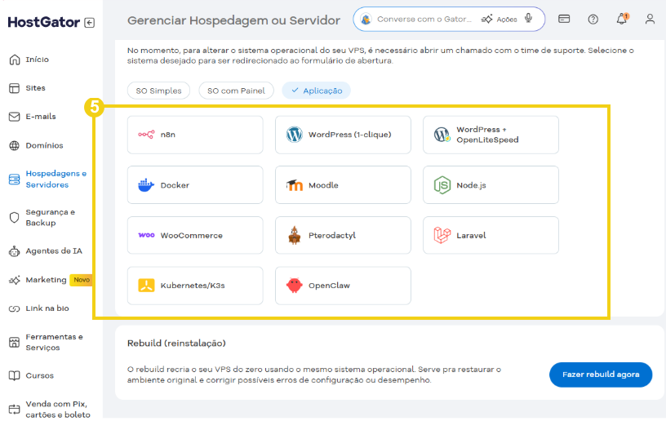
Task: Click Fazer rebuild agora button
Action: (x=601, y=374)
